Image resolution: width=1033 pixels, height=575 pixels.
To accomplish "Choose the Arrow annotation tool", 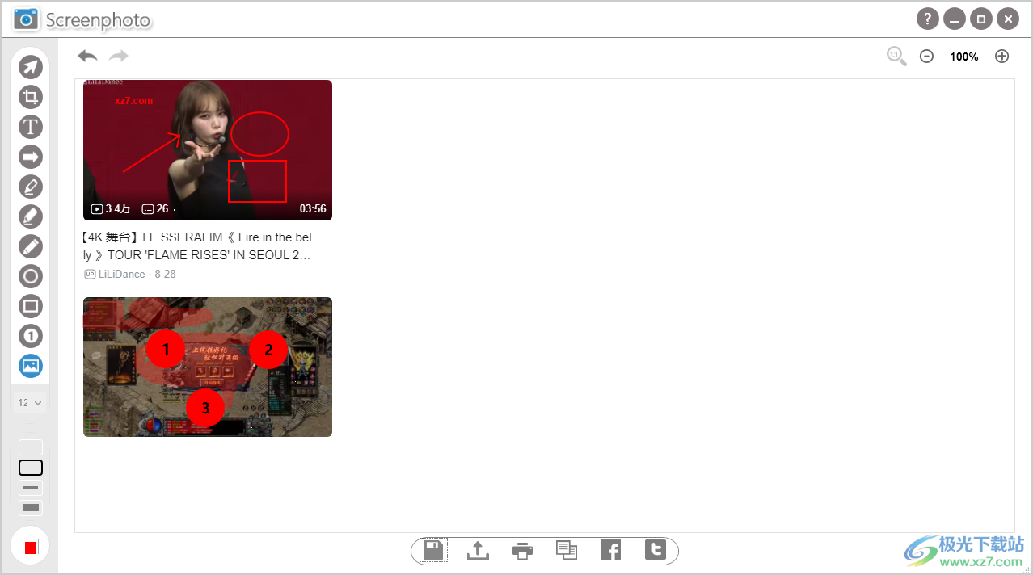I will coord(30,157).
